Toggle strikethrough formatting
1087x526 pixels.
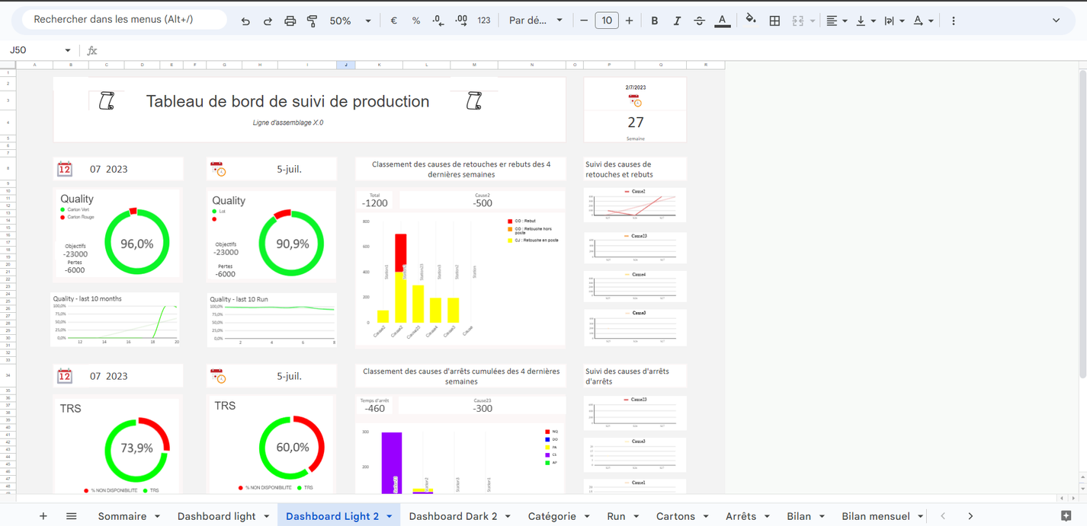click(700, 21)
